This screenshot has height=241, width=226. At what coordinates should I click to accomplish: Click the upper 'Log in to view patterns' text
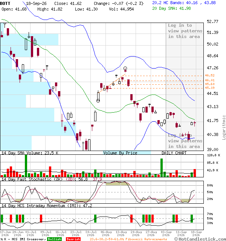pyautogui.click(x=185, y=31)
